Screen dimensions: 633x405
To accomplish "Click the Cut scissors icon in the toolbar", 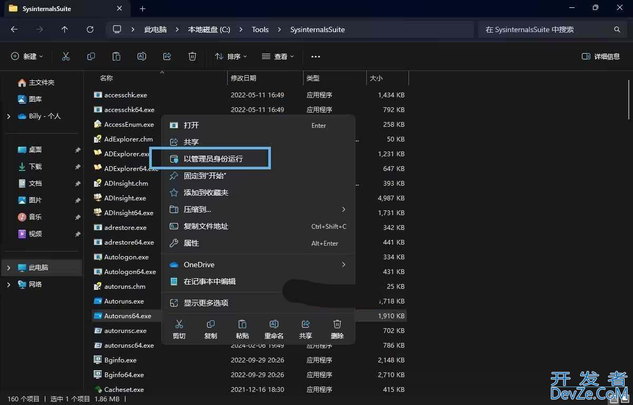I will coord(66,56).
